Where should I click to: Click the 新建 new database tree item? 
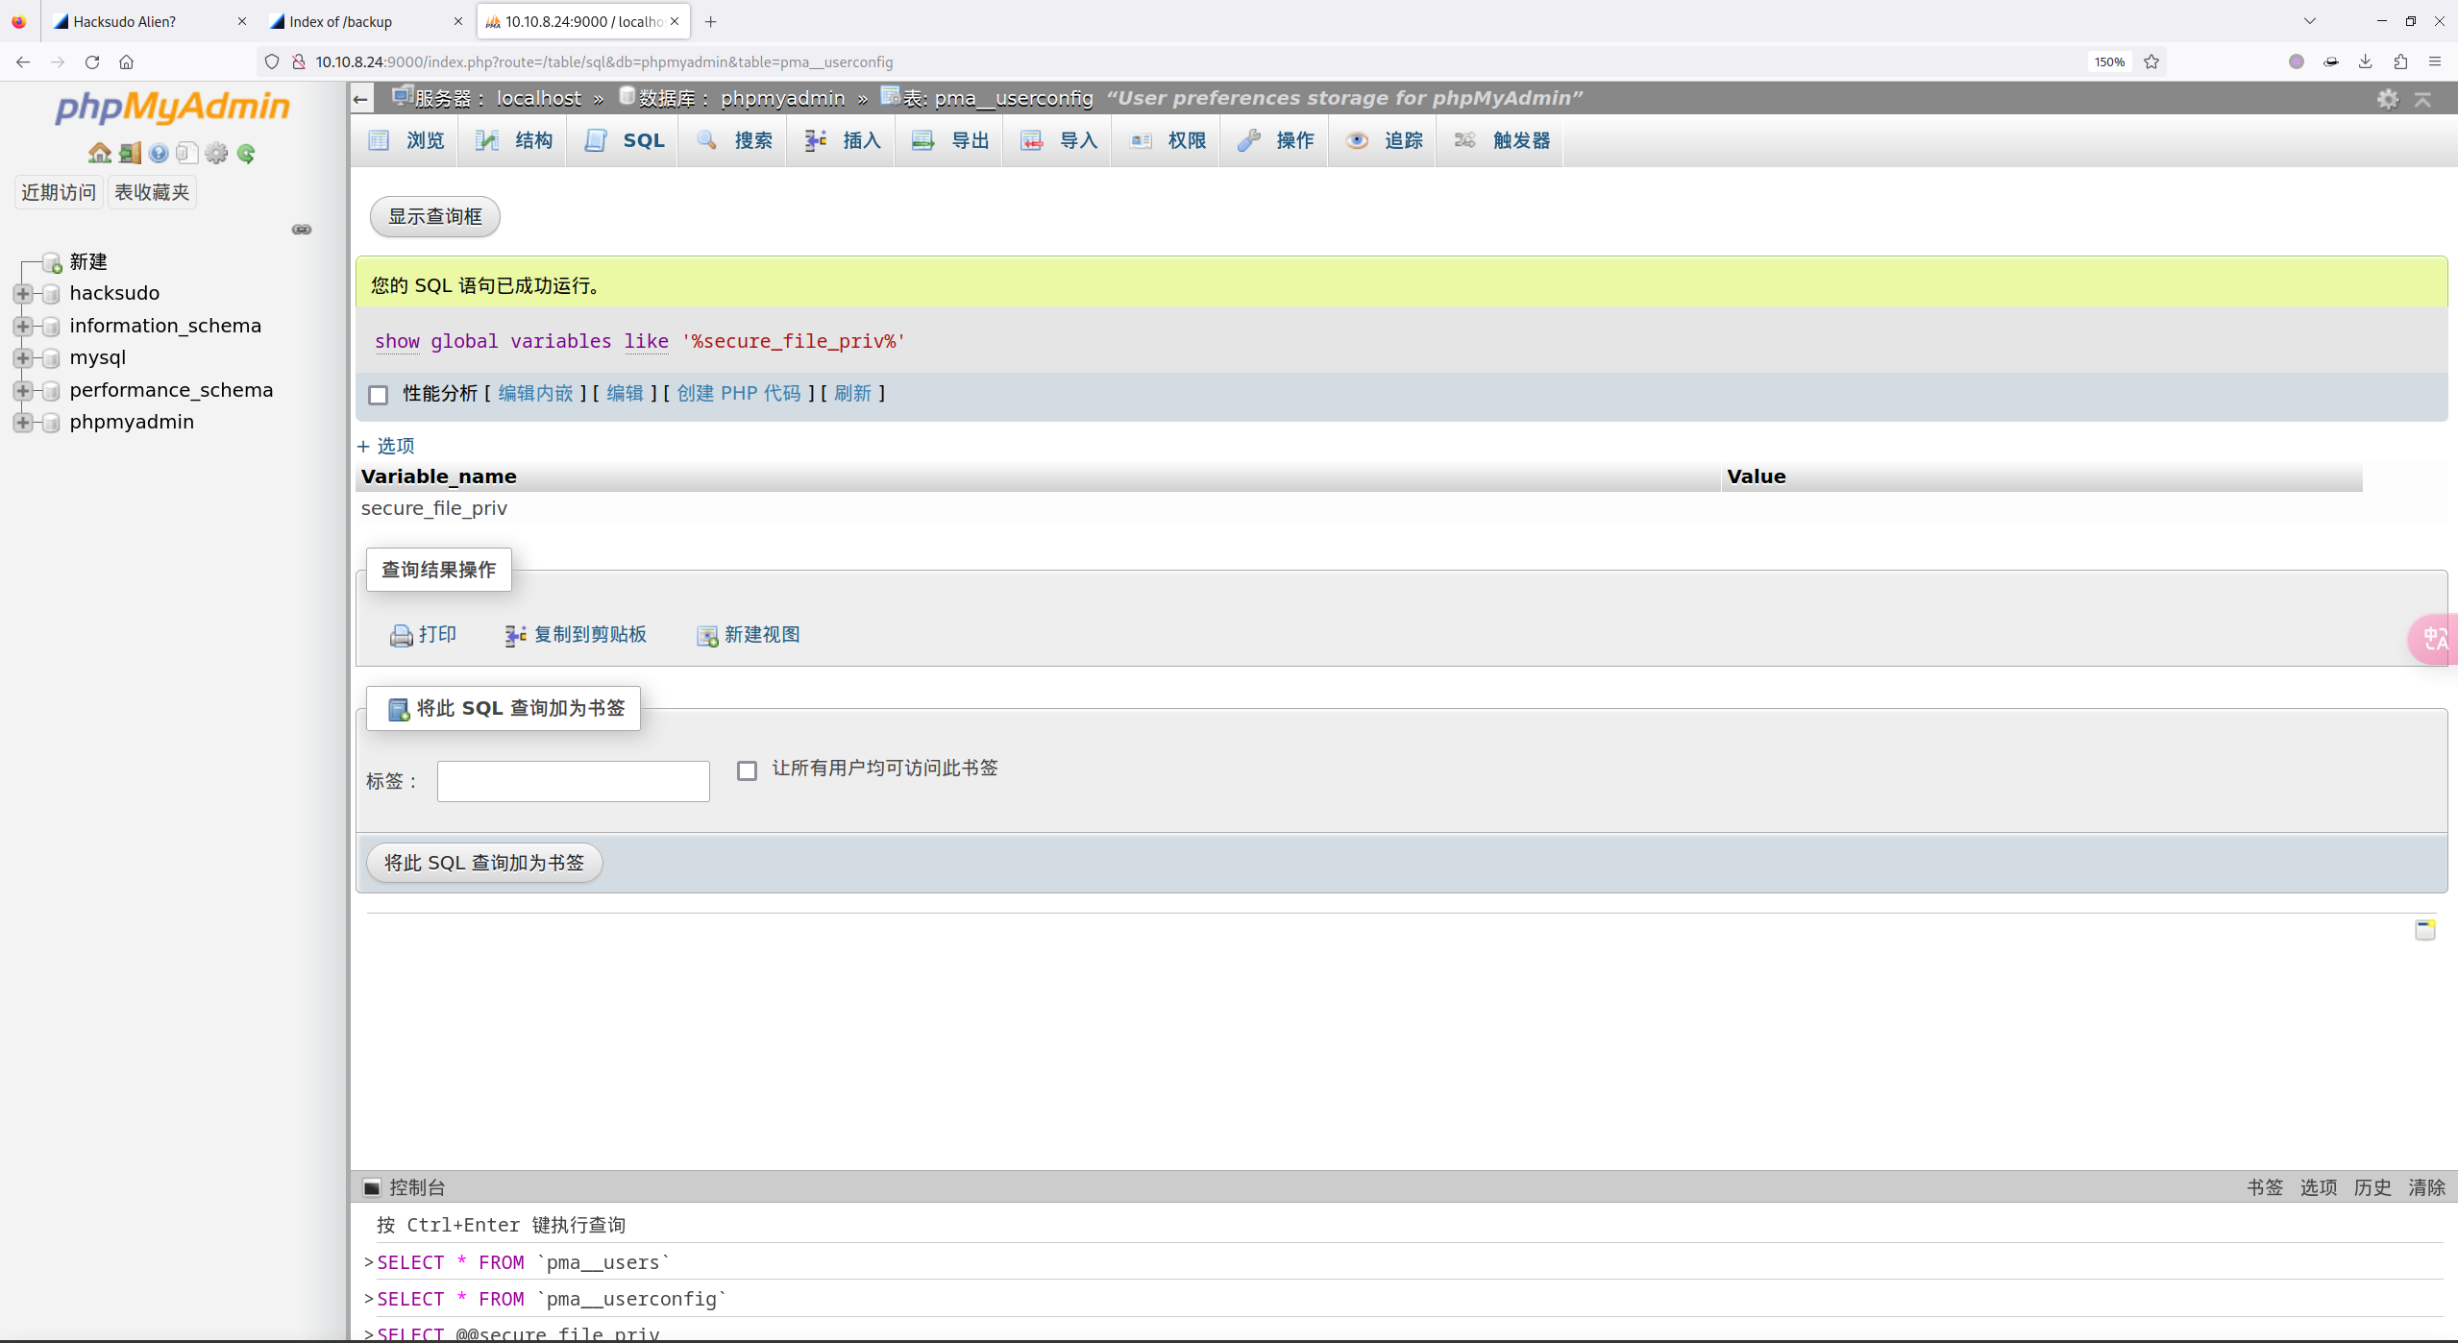point(88,261)
